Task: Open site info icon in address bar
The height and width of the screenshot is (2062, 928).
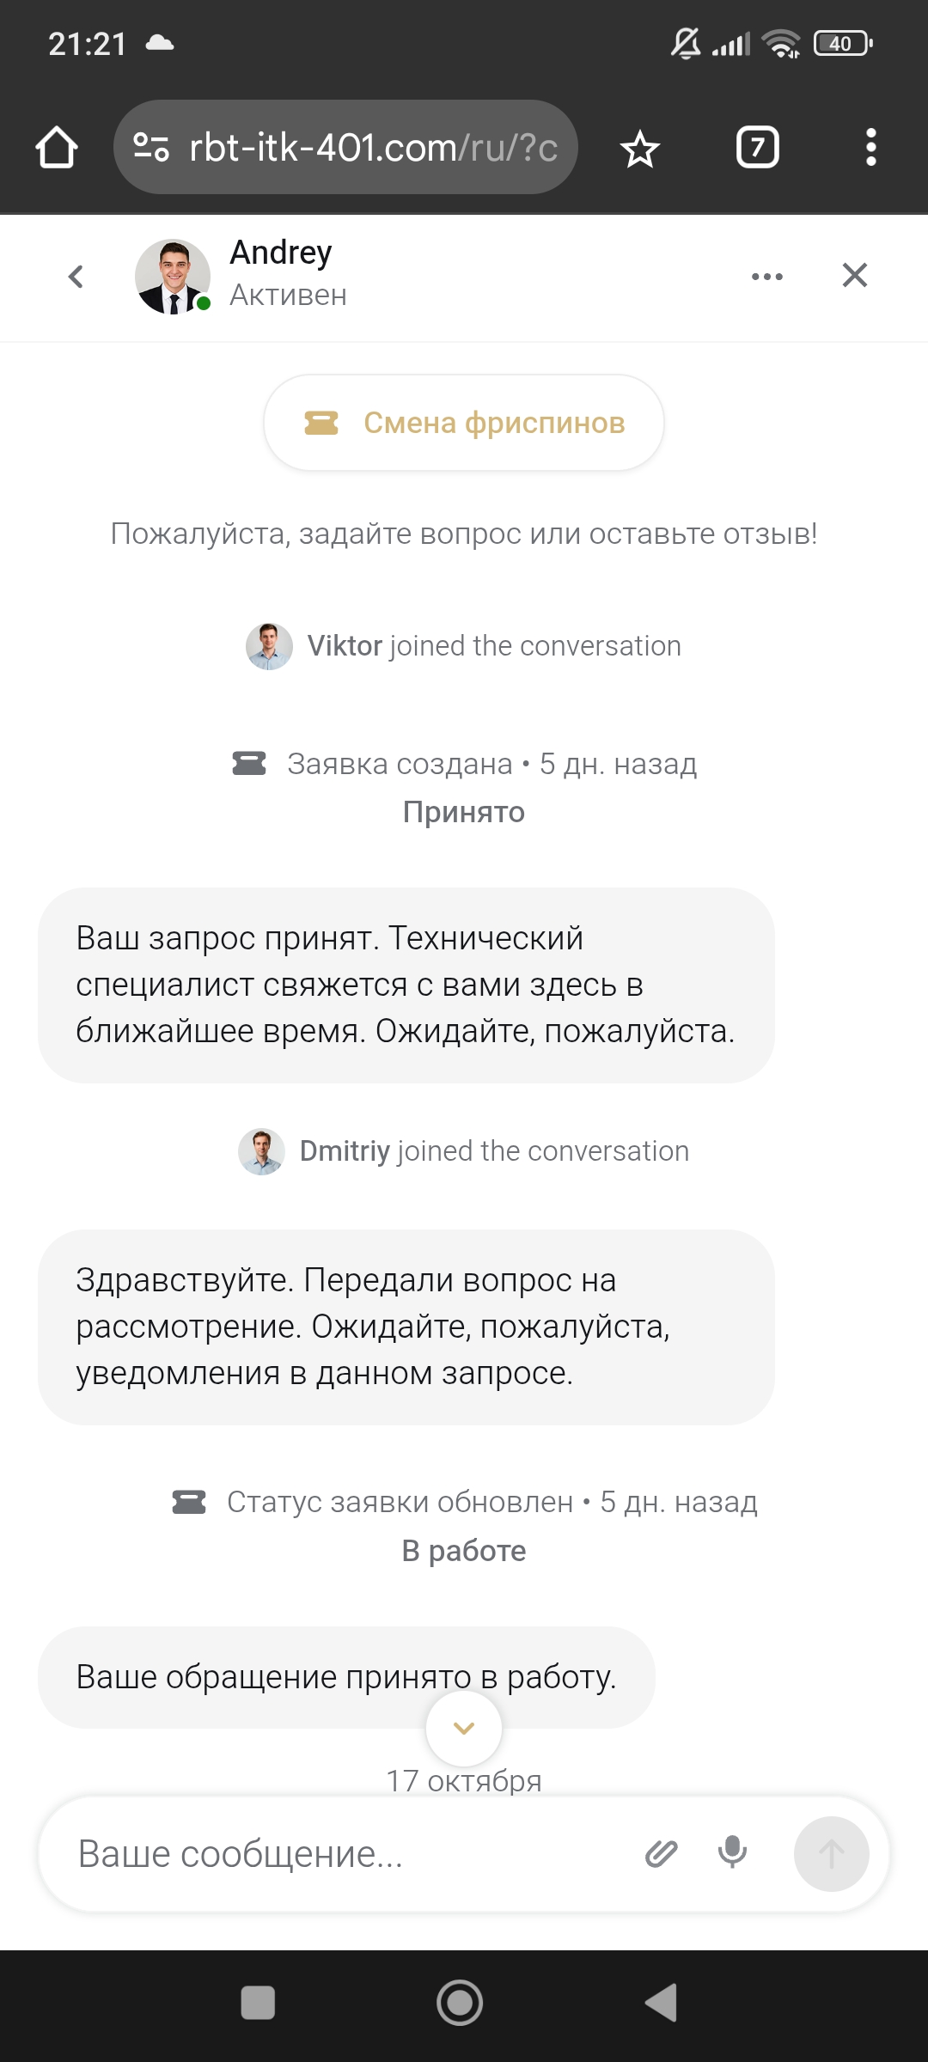Action: pyautogui.click(x=151, y=148)
